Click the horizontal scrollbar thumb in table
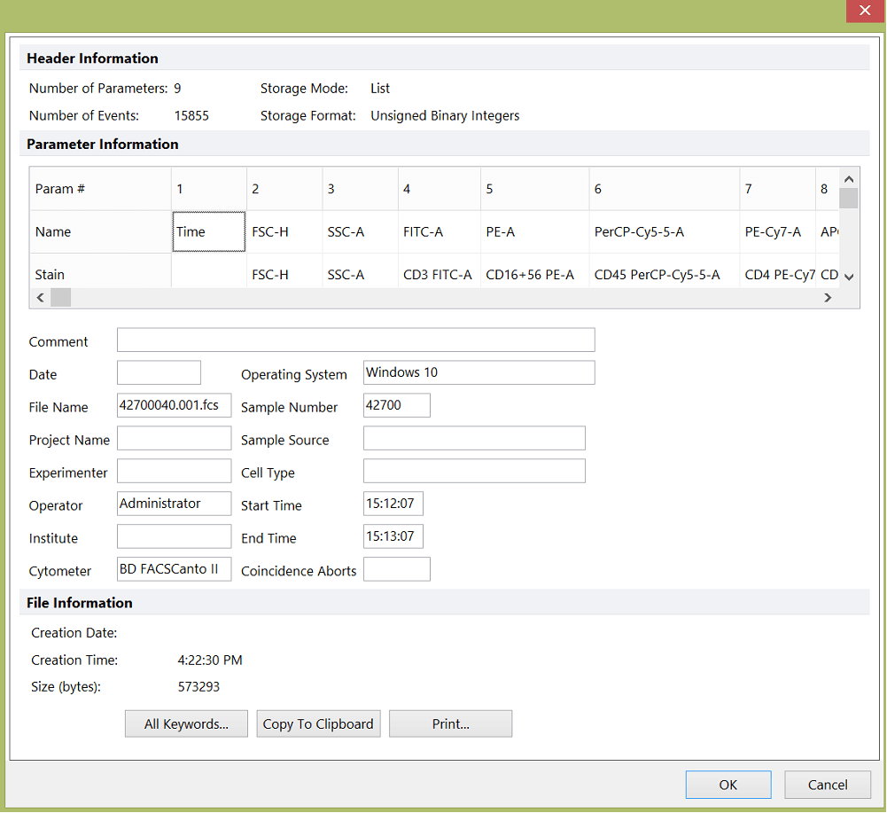 click(x=60, y=298)
